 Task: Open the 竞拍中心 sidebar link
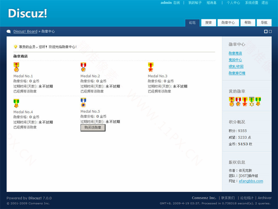235,60
